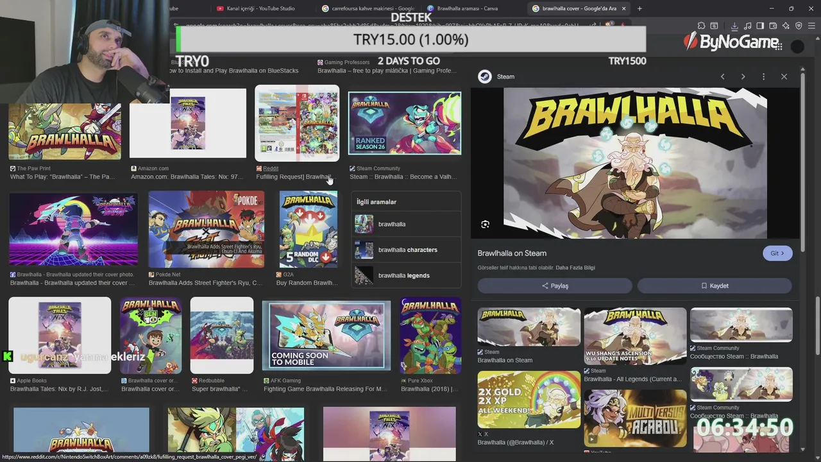Switch to carrefoursa kahve makinesi tab
Viewport: 821px width, 462px height.
pyautogui.click(x=369, y=8)
